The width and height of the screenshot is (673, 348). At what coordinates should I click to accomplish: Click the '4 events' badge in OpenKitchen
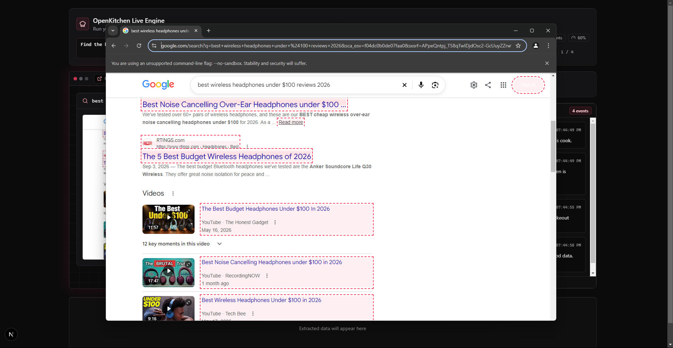click(x=580, y=111)
